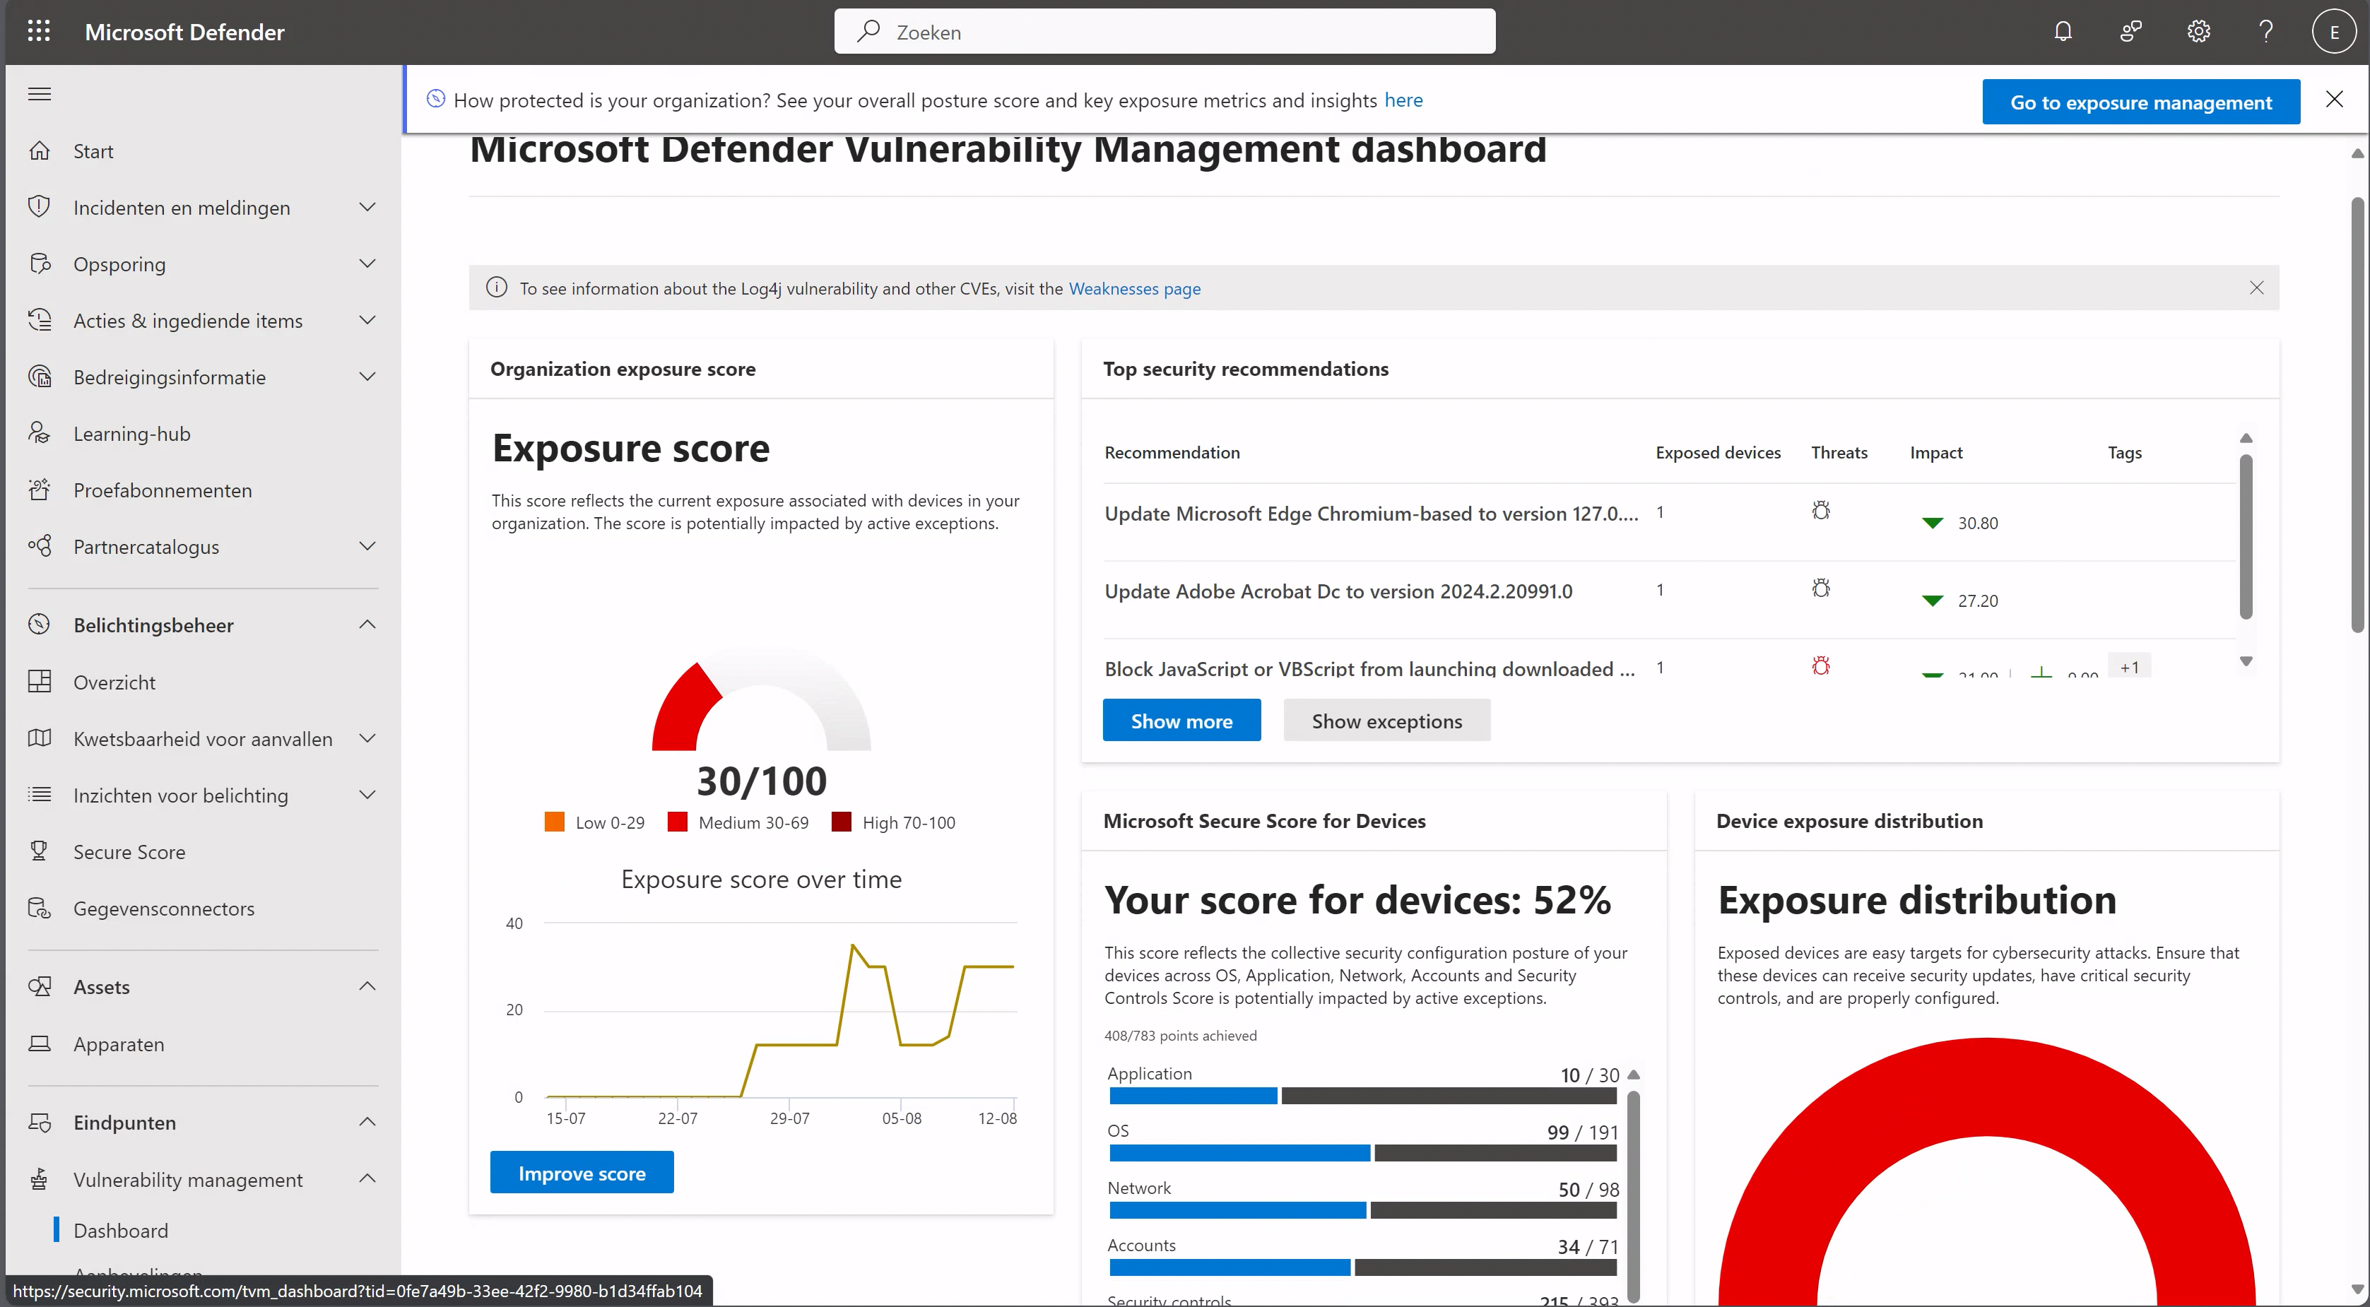Open the community people icon in header
This screenshot has height=1307, width=2370.
click(2130, 32)
